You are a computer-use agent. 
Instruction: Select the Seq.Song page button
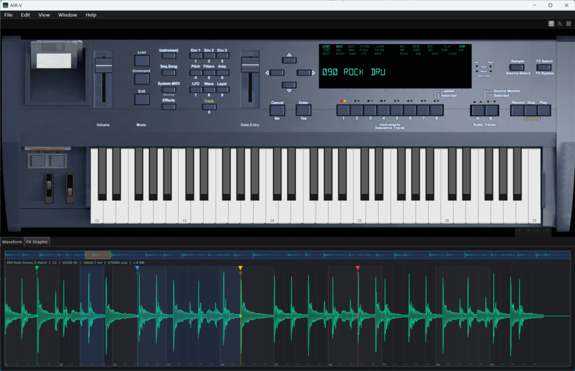[168, 72]
